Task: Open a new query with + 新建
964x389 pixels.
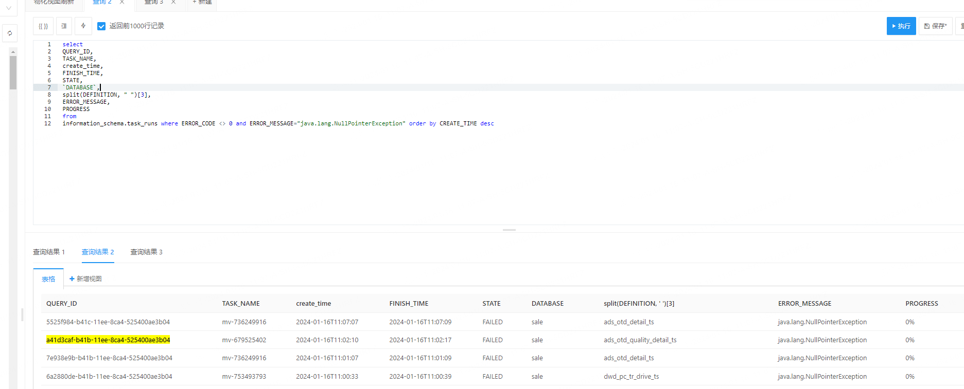Action: click(202, 3)
